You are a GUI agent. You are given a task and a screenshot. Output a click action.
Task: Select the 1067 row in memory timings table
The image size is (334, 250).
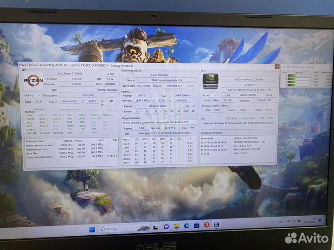159,151
